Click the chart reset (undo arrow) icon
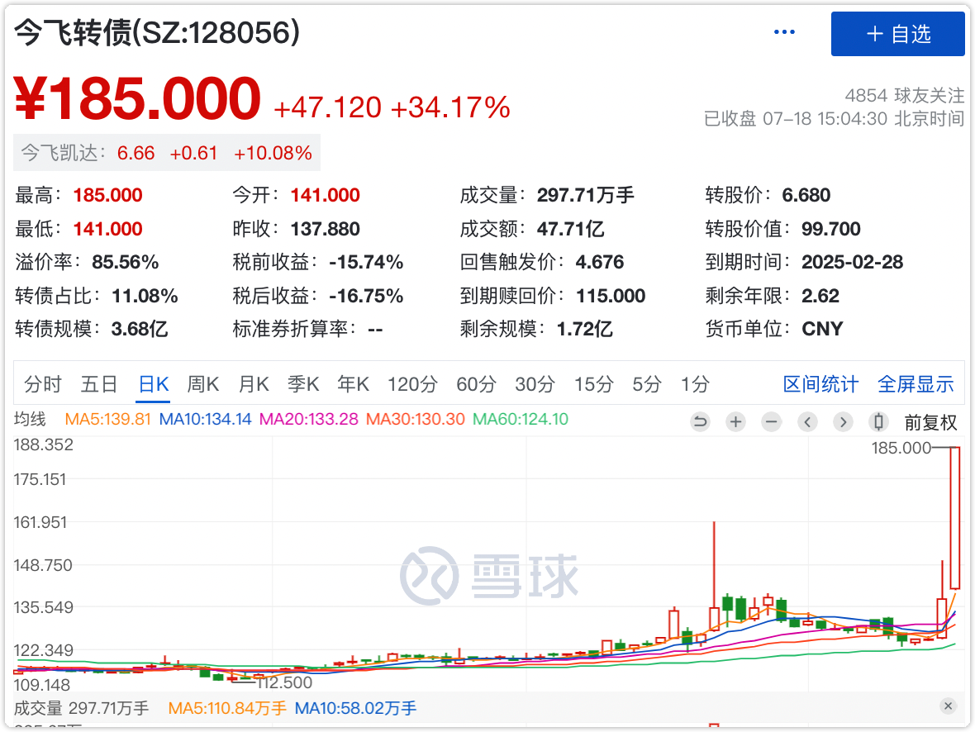 click(700, 422)
